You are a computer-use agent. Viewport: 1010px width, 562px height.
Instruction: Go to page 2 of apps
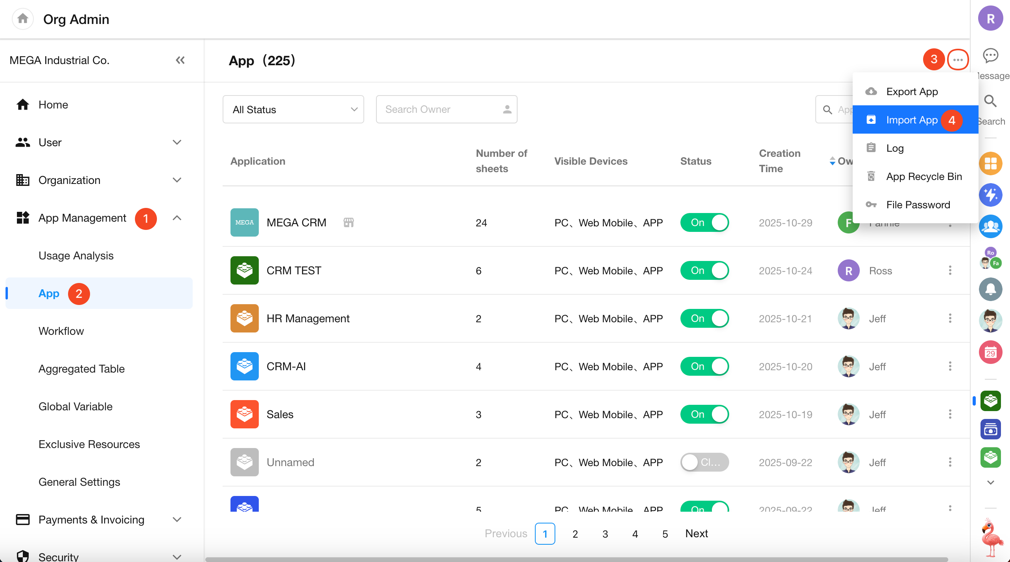[x=575, y=534]
